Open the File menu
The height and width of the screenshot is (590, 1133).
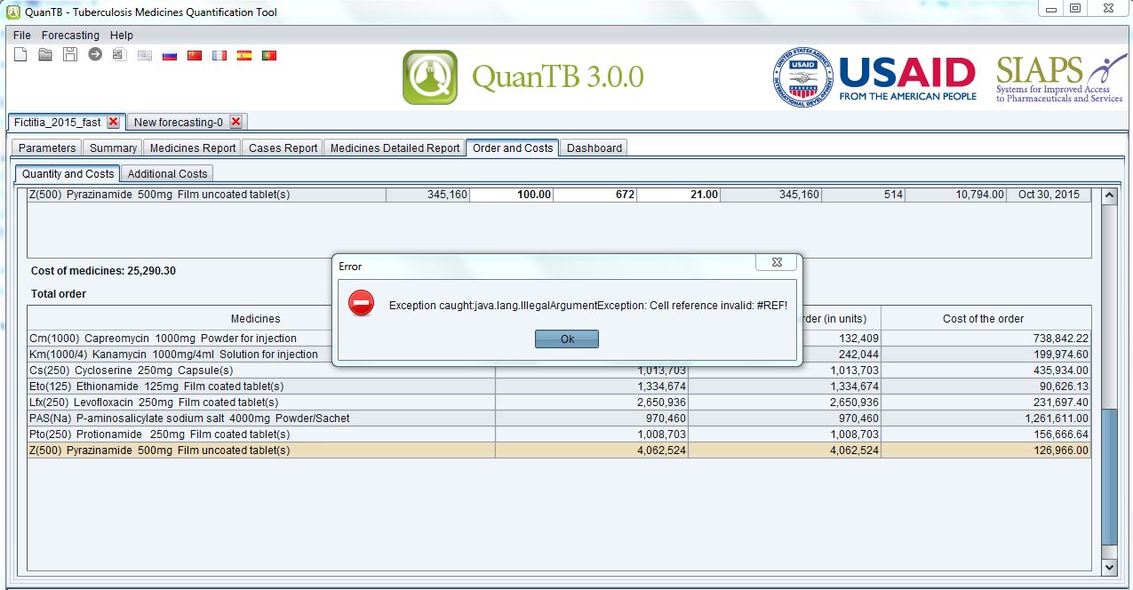tap(22, 36)
